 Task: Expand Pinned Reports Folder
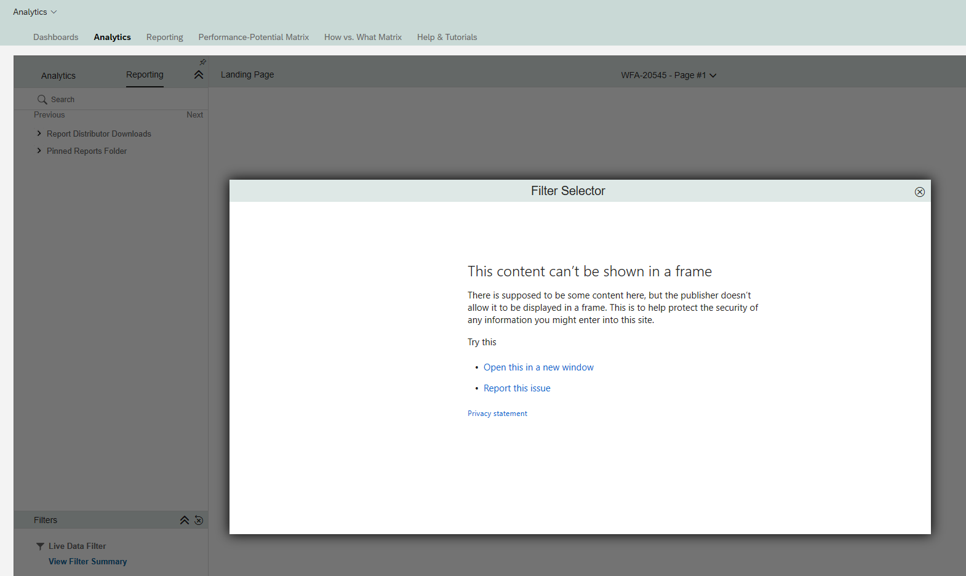(x=39, y=151)
